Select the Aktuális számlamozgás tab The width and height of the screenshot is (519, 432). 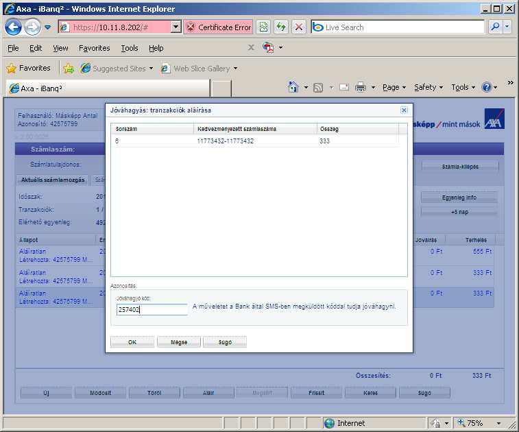pos(53,180)
